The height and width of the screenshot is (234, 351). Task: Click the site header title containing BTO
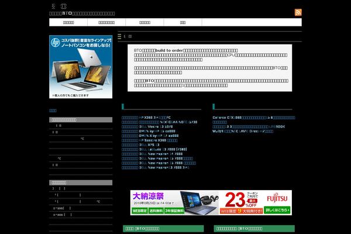(82, 13)
